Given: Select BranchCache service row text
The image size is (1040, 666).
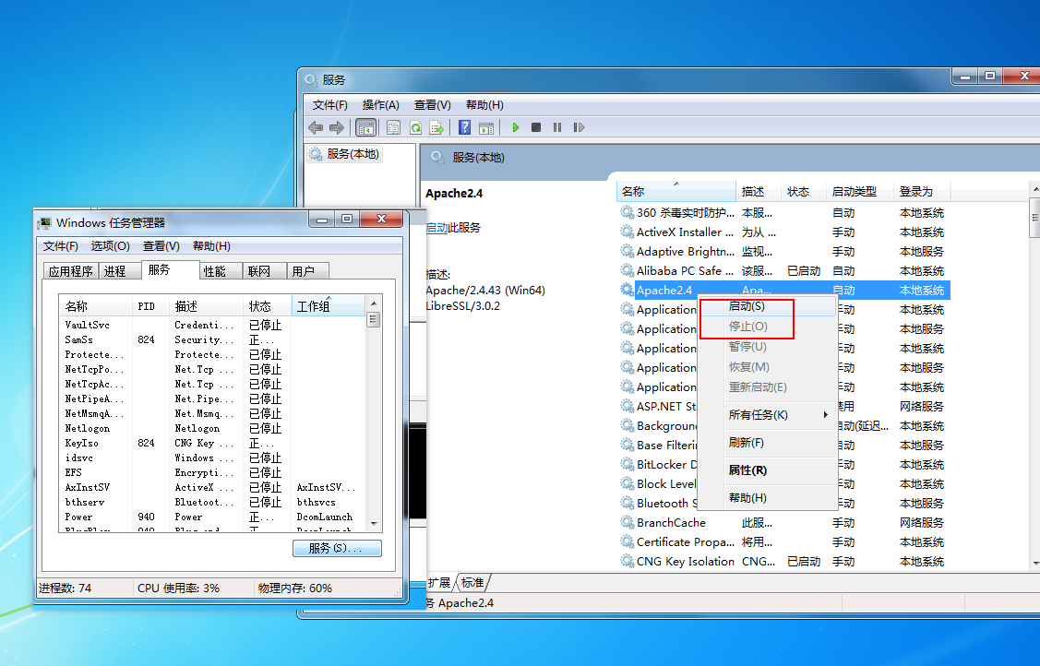Looking at the screenshot, I should [x=671, y=522].
